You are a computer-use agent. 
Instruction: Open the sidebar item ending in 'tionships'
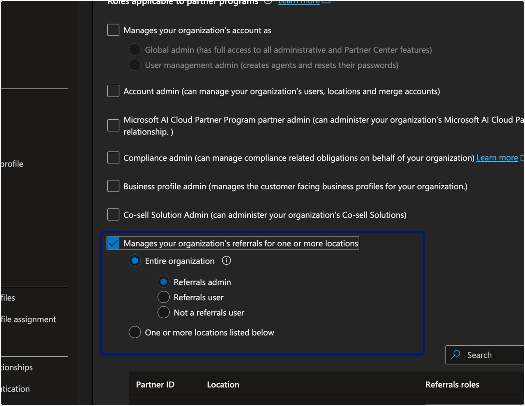[17, 367]
